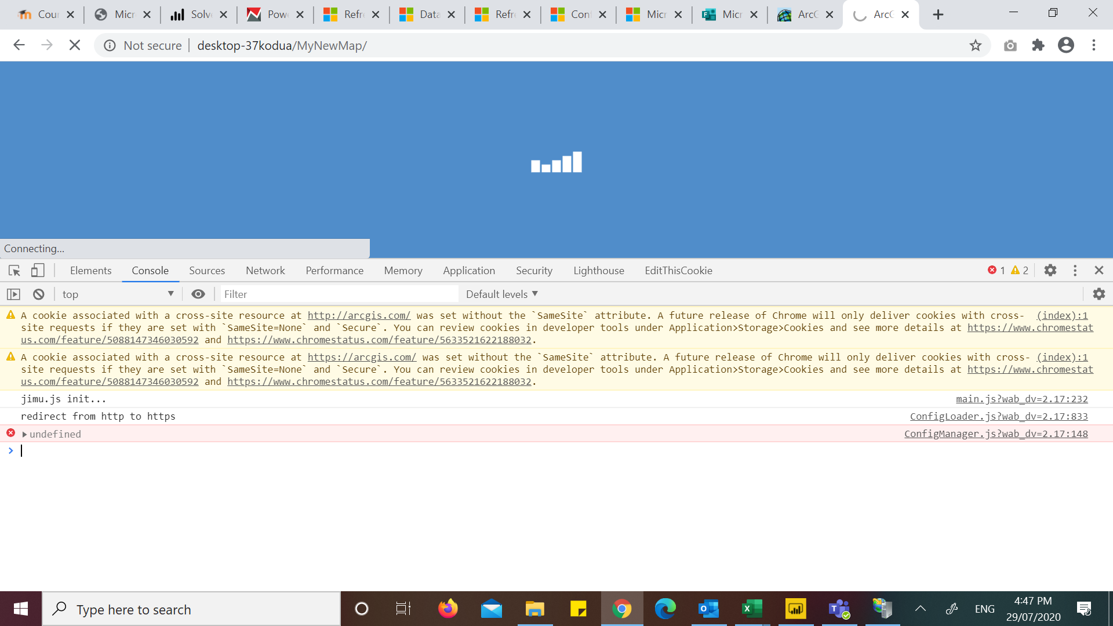
Task: Stop page loading with X button
Action: point(75,46)
